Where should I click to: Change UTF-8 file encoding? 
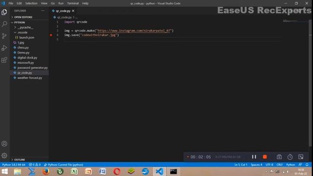269,165
